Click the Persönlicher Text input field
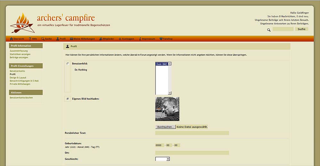This screenshot has height=166, width=320. pos(192,133)
